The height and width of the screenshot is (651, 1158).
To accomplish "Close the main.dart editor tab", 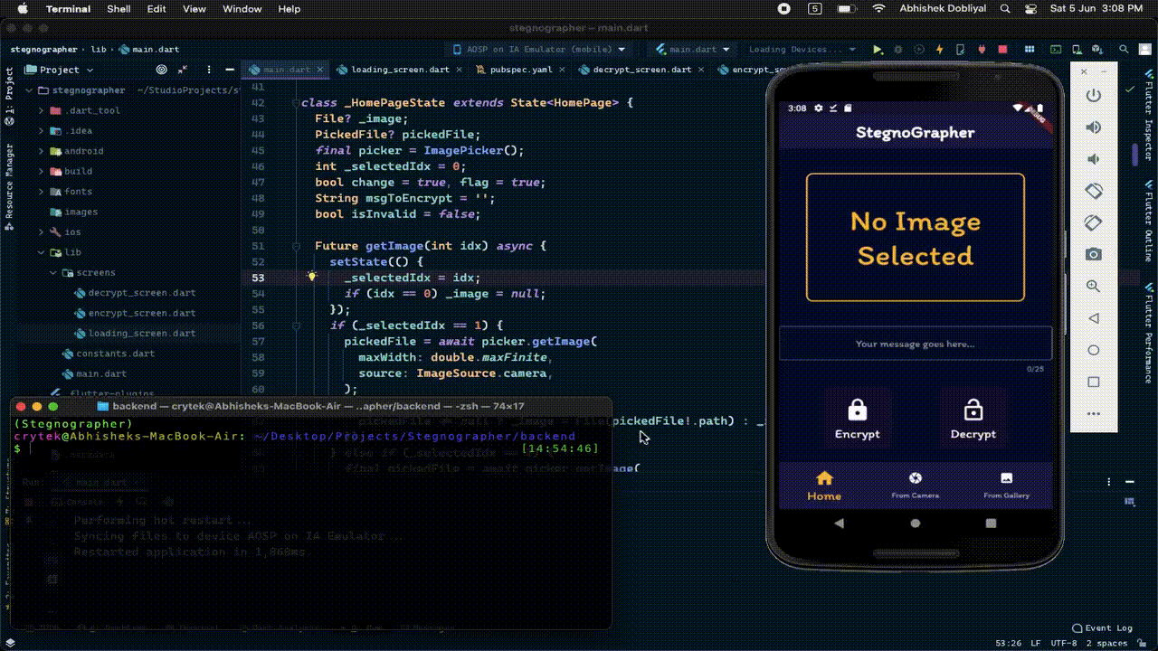I will click(318, 70).
